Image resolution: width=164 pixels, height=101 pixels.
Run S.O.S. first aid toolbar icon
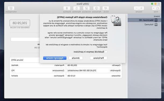tap(106, 8)
